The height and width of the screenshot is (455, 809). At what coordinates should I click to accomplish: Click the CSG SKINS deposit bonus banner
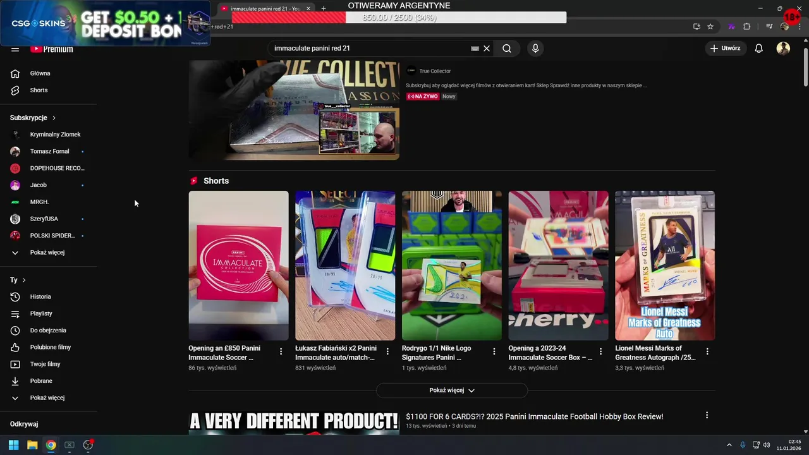tap(105, 23)
